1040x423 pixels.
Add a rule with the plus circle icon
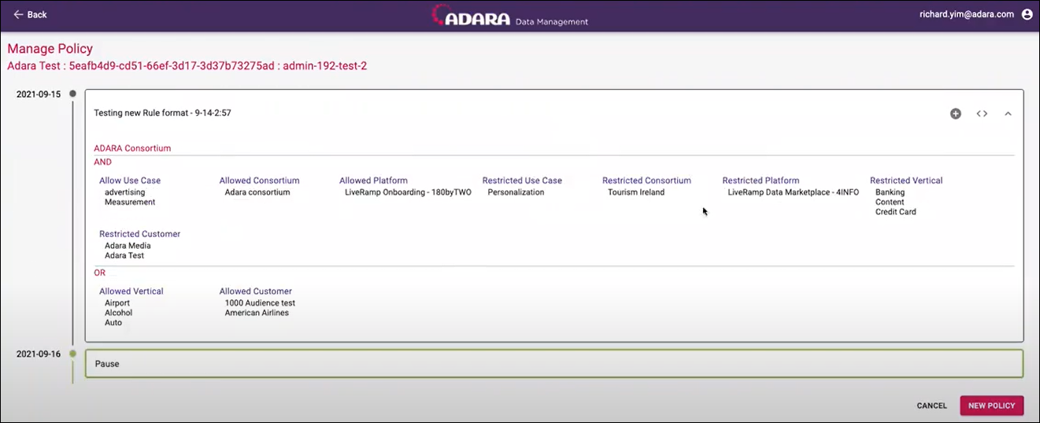(x=955, y=113)
